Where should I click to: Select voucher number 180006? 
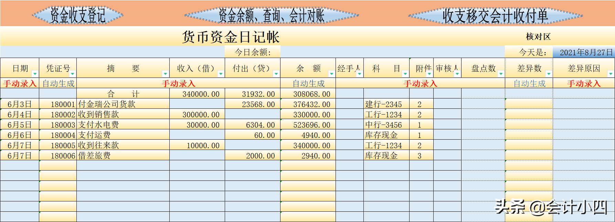58,155
